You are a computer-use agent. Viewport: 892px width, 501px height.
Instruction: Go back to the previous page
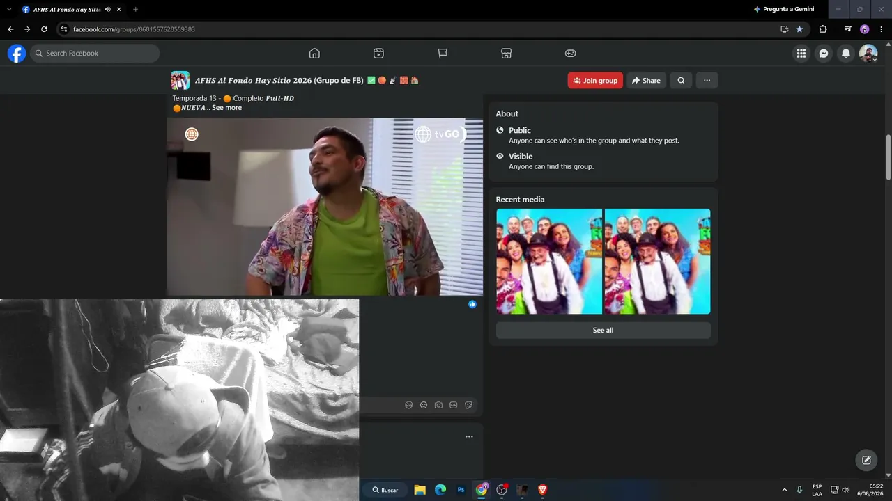pos(10,29)
